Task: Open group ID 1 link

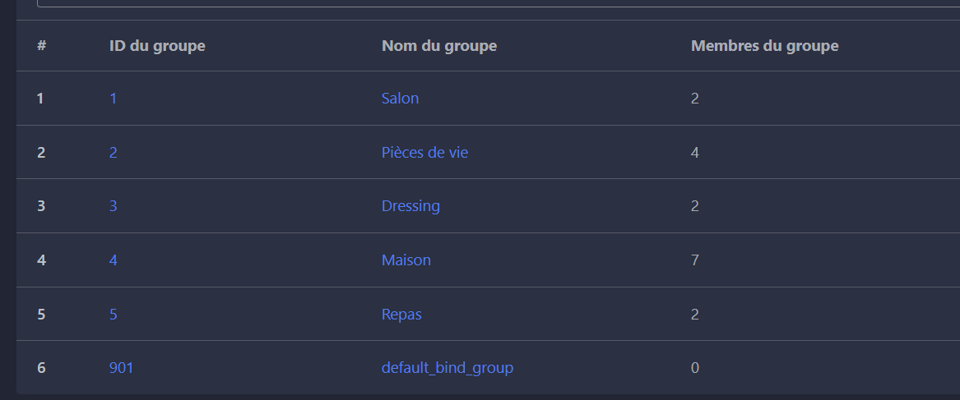Action: coord(114,99)
